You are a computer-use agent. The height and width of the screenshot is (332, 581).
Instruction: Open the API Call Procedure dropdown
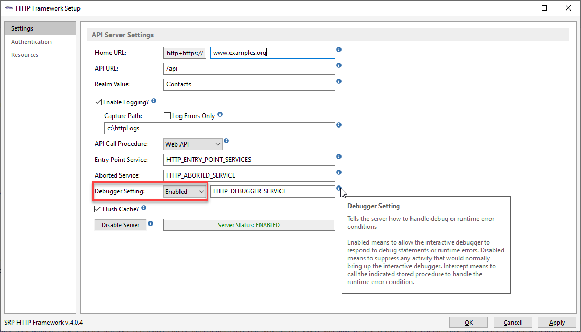point(193,144)
